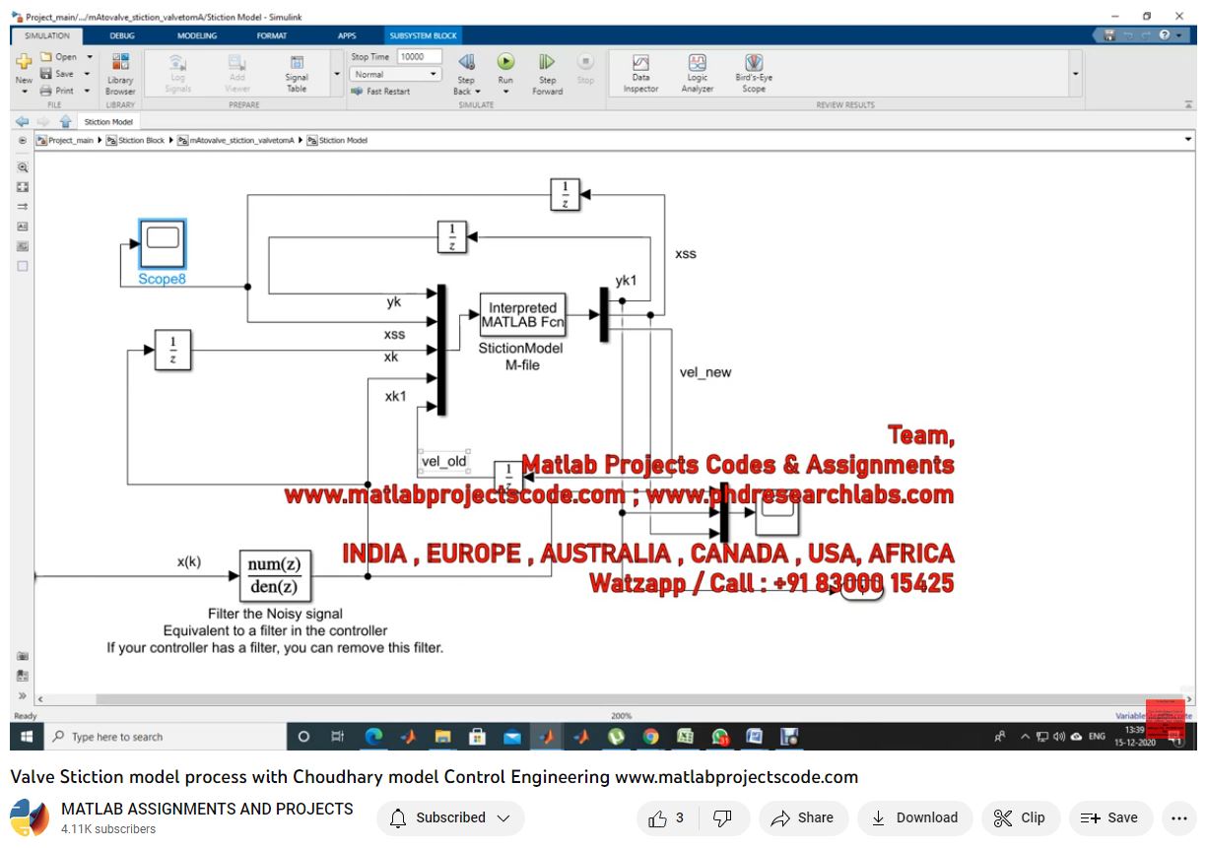The width and height of the screenshot is (1206, 848).
Task: Select the Interpreted MATLAB Fcn block
Action: (x=522, y=315)
